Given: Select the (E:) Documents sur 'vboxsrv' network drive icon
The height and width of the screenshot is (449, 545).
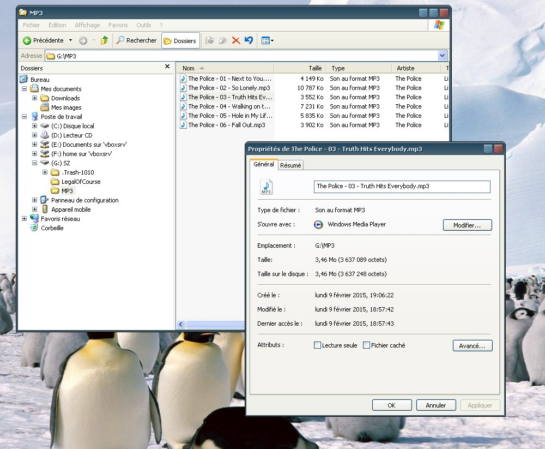Looking at the screenshot, I should tap(45, 144).
